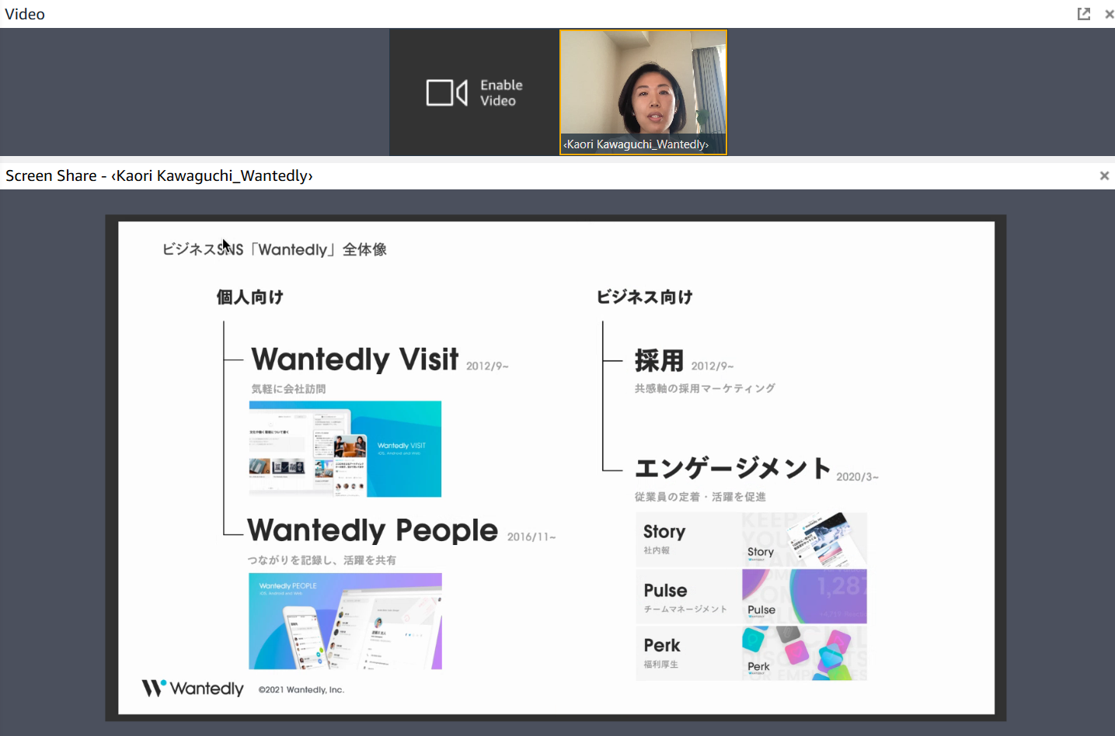Viewport: 1115px width, 736px height.
Task: Click the "社内報" caption under Story
Action: coord(657,550)
